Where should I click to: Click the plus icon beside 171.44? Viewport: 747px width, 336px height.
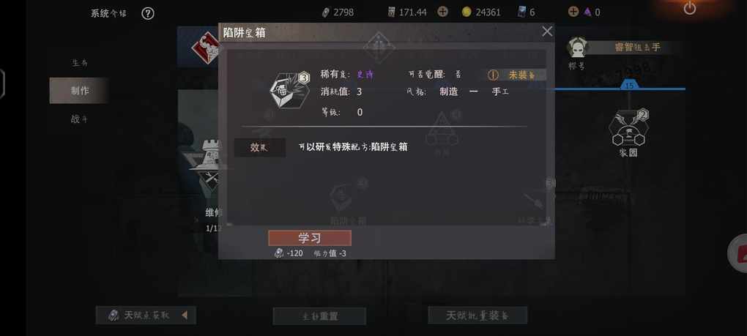442,12
